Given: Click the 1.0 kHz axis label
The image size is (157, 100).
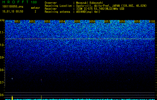Looking at the screenshot, I should 2,45.
